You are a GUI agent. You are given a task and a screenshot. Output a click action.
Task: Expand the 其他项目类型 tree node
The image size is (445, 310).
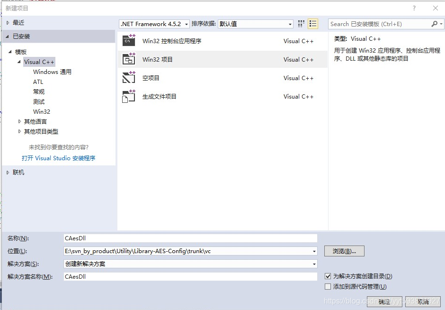19,131
